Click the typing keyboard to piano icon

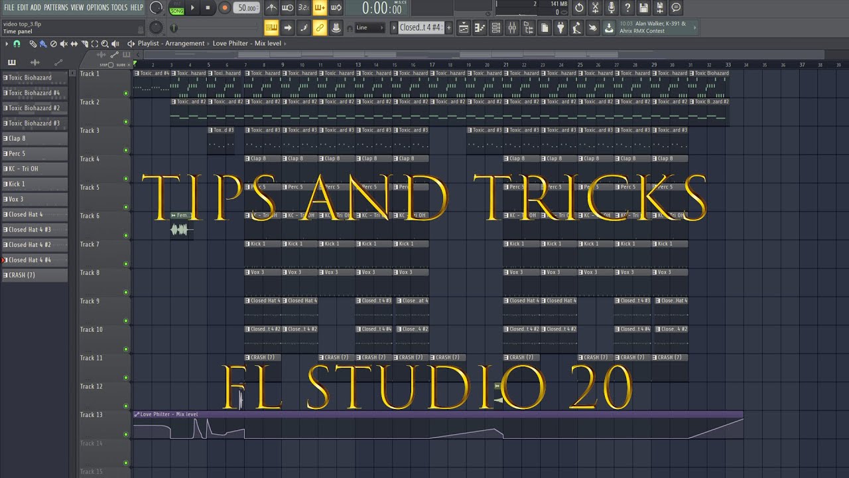click(271, 27)
